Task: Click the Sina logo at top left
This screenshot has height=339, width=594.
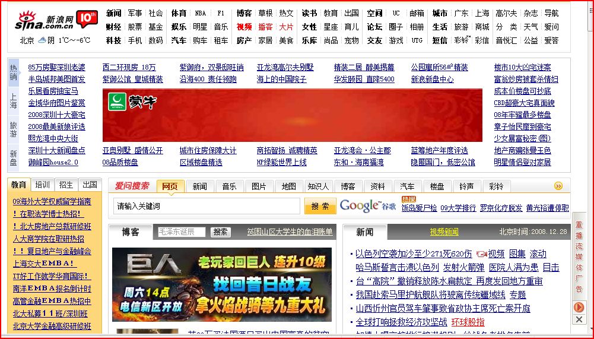Action: [45, 21]
